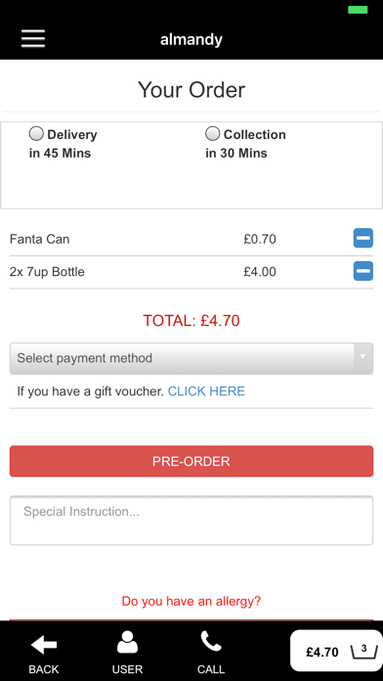Remove 7up Bottle with minus icon
The height and width of the screenshot is (681, 383).
(363, 271)
